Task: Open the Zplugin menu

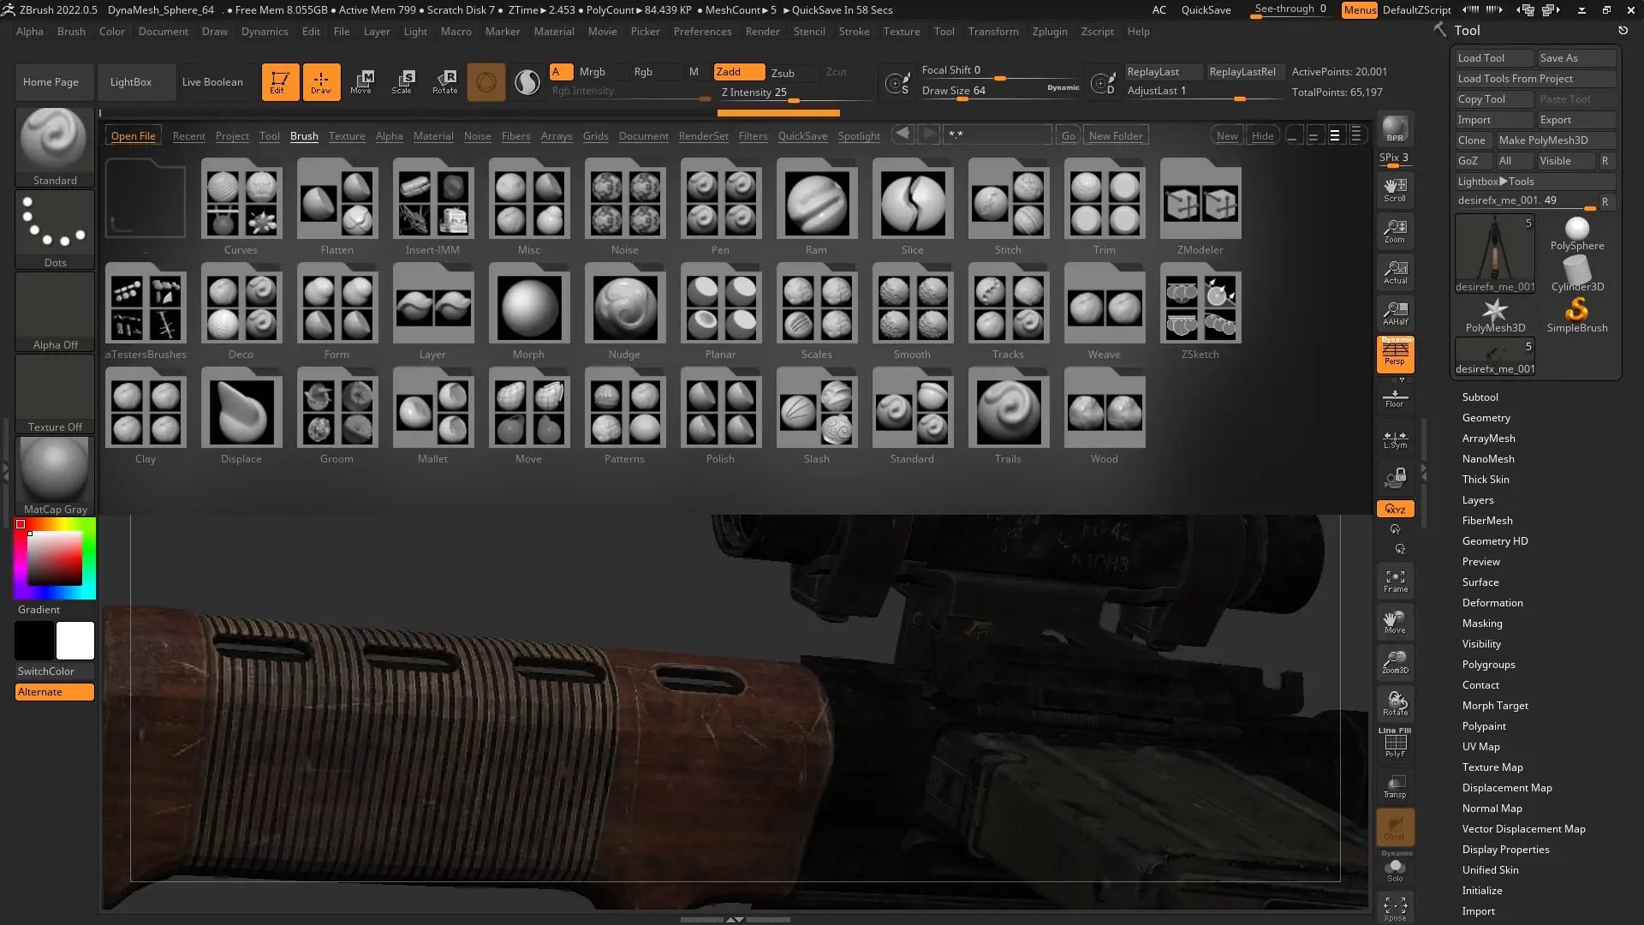Action: 1049,32
